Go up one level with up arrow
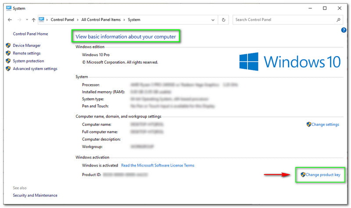 34,20
